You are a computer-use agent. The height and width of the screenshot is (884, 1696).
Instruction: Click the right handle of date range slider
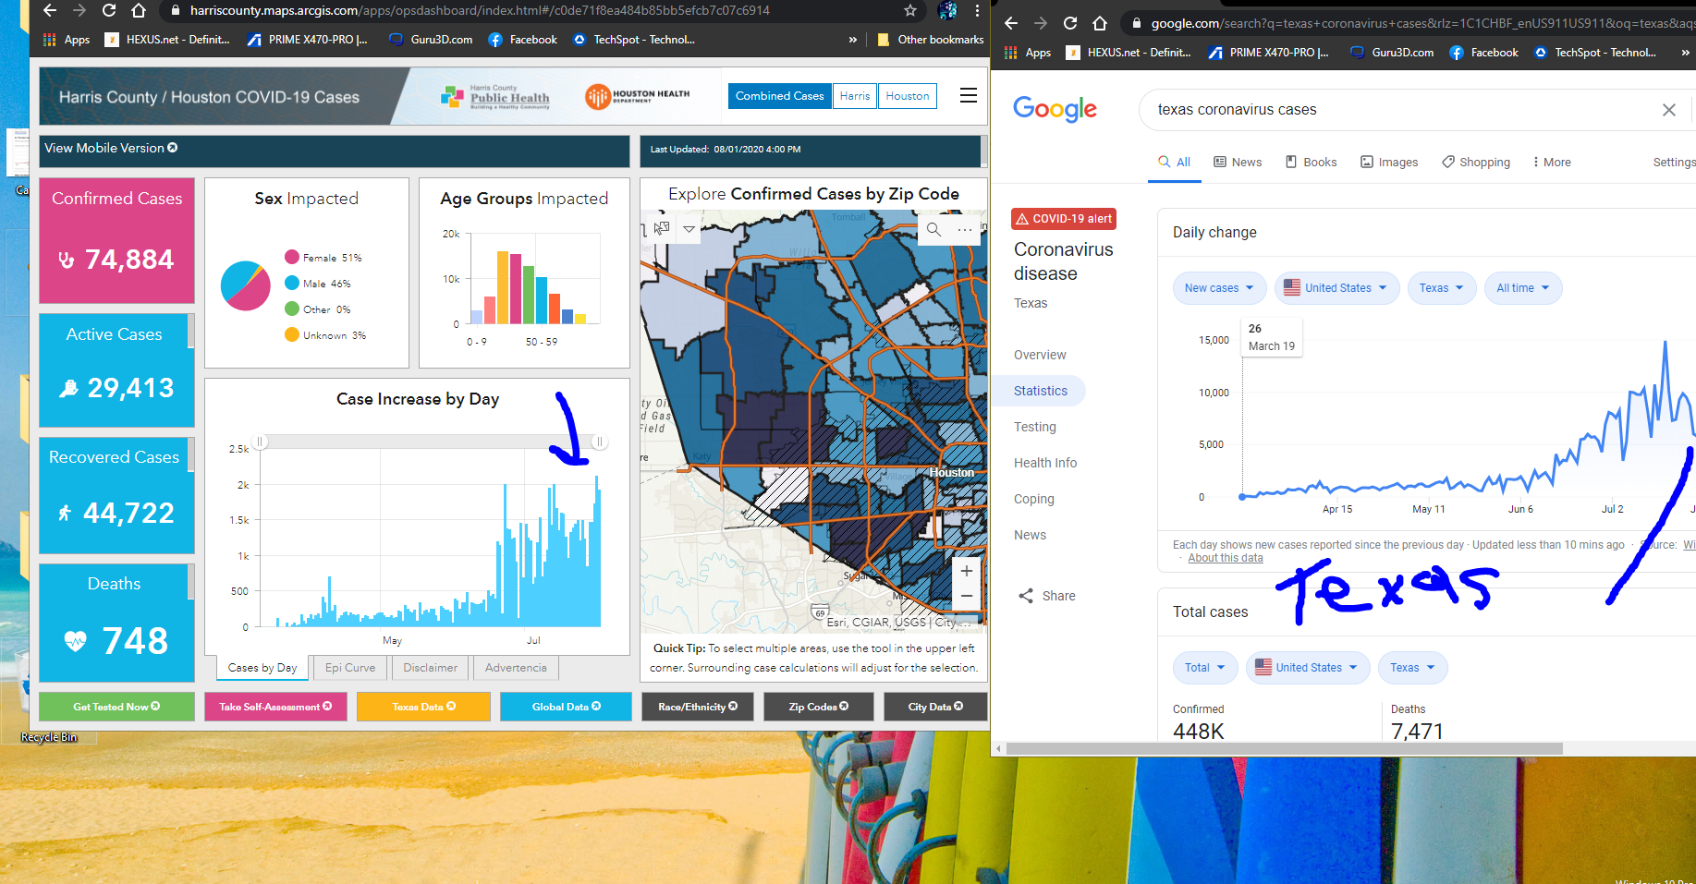click(600, 442)
